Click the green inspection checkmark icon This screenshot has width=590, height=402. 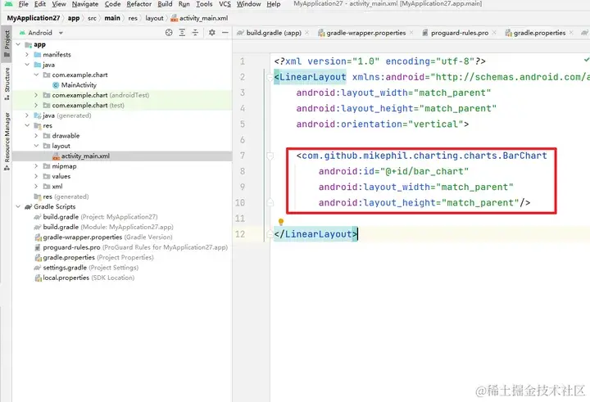(587, 60)
